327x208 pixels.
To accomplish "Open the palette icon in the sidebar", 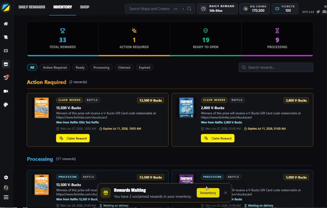I will coord(6,105).
